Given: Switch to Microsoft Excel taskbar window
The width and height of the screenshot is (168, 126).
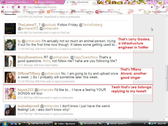Looking at the screenshot, I should 92,124.
